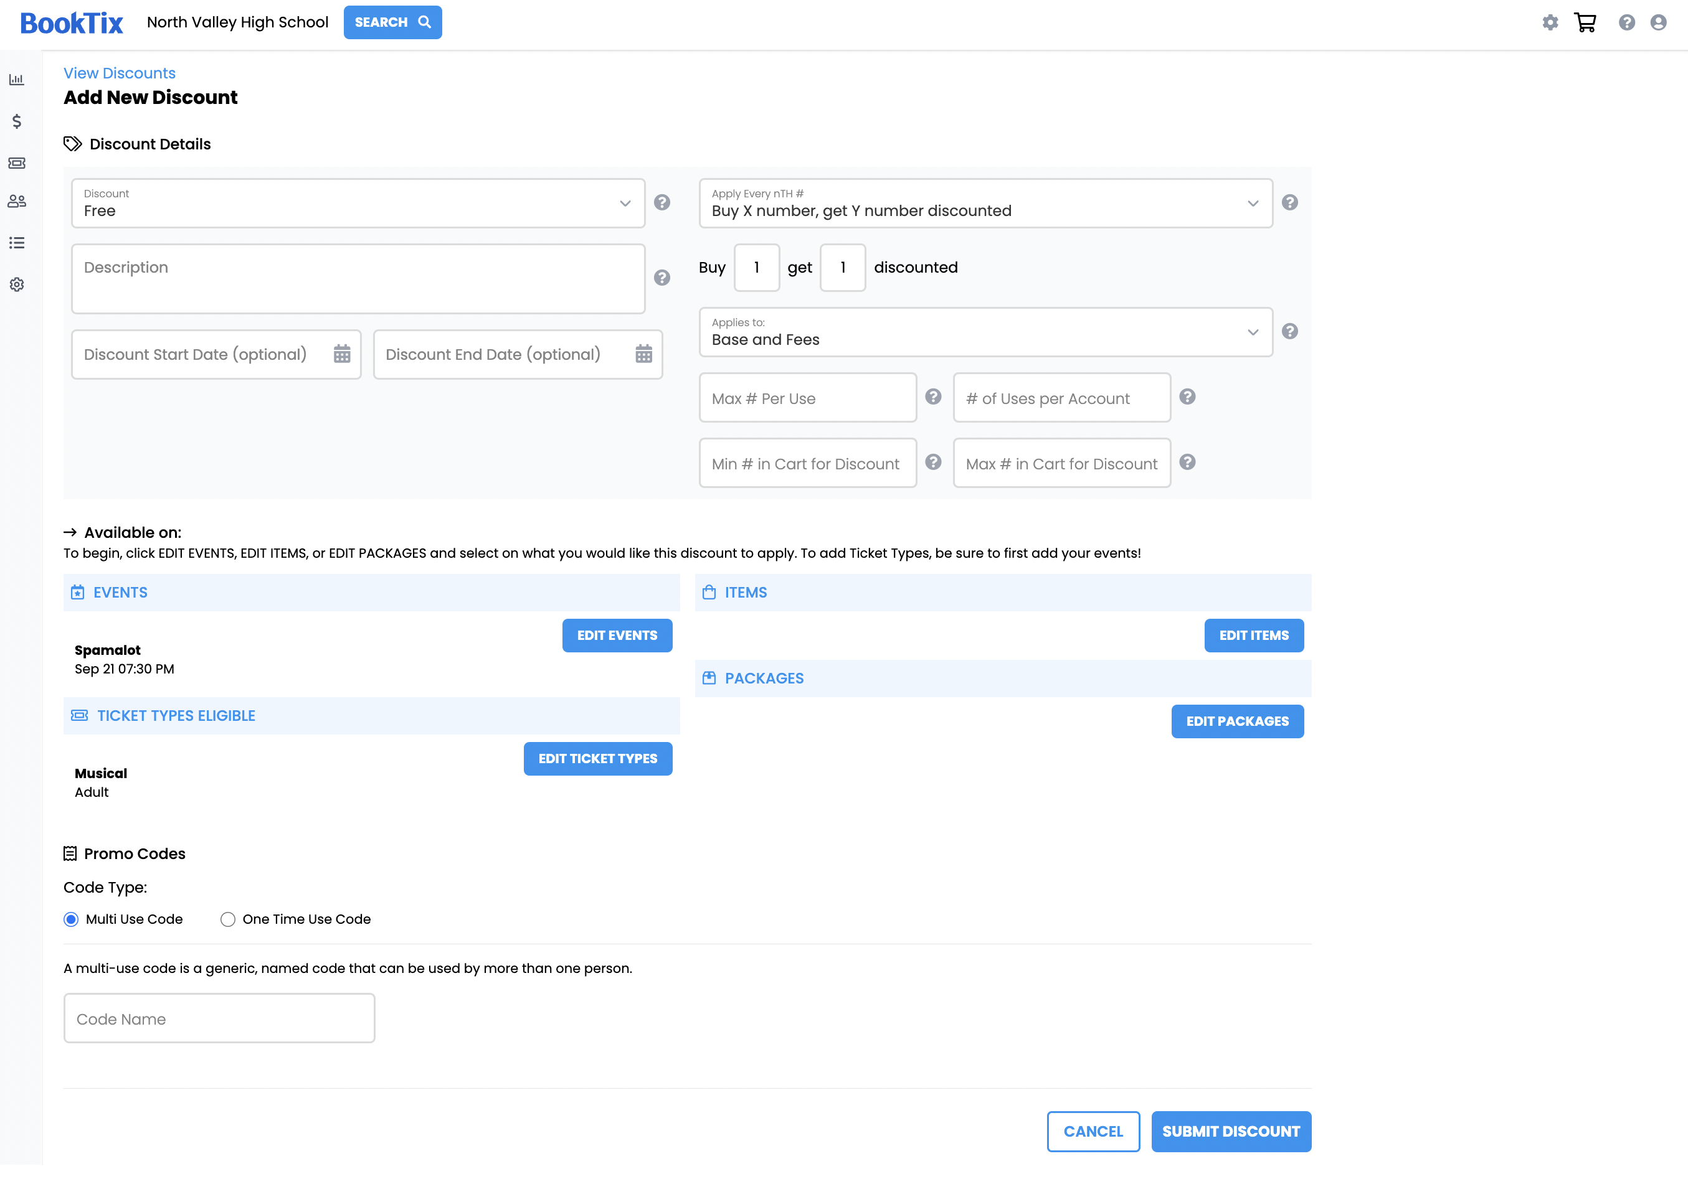Click EDIT ITEMS
This screenshot has height=1179, width=1688.
(1254, 636)
